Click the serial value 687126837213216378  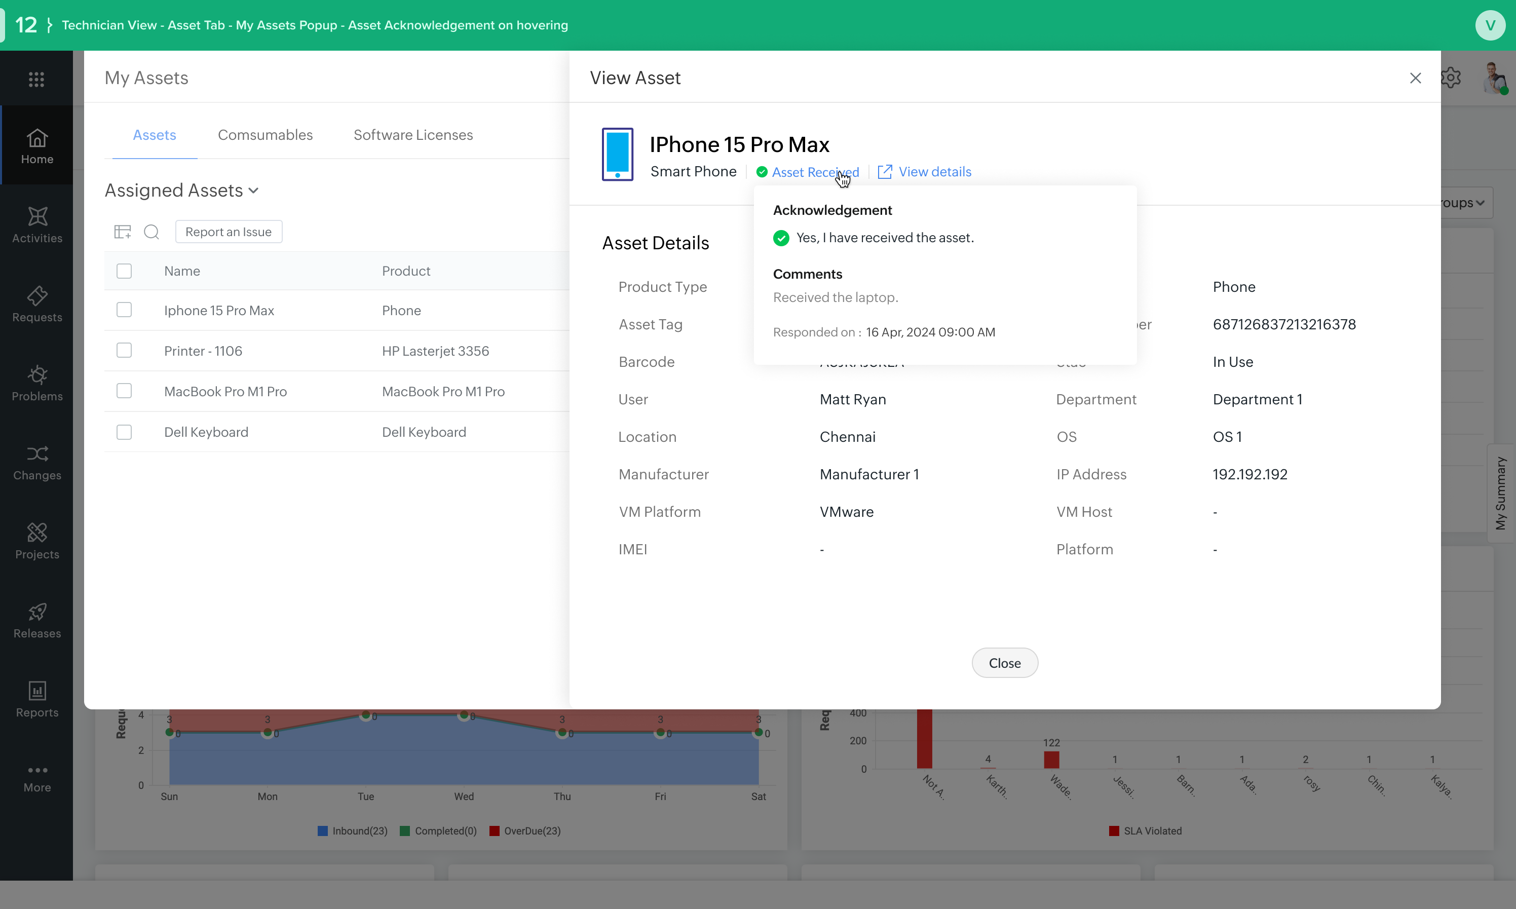coord(1284,324)
